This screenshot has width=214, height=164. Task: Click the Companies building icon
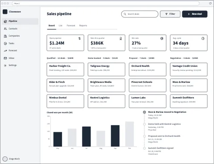(5, 36)
